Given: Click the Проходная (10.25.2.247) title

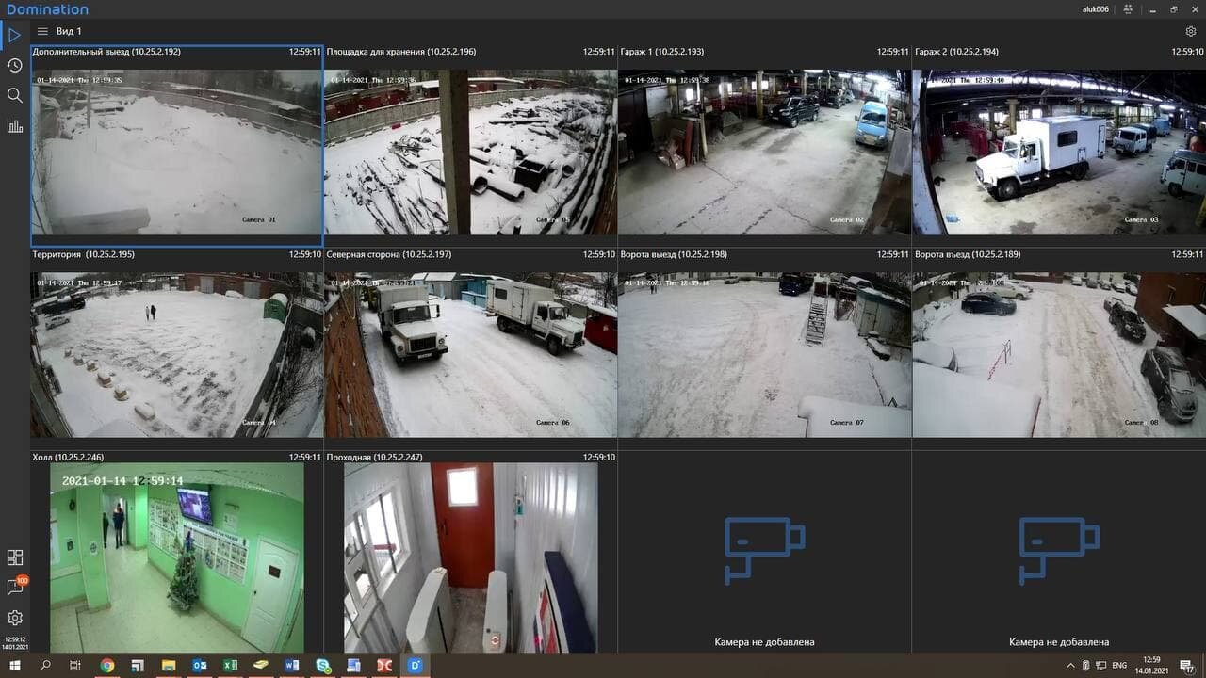Looking at the screenshot, I should tap(375, 458).
